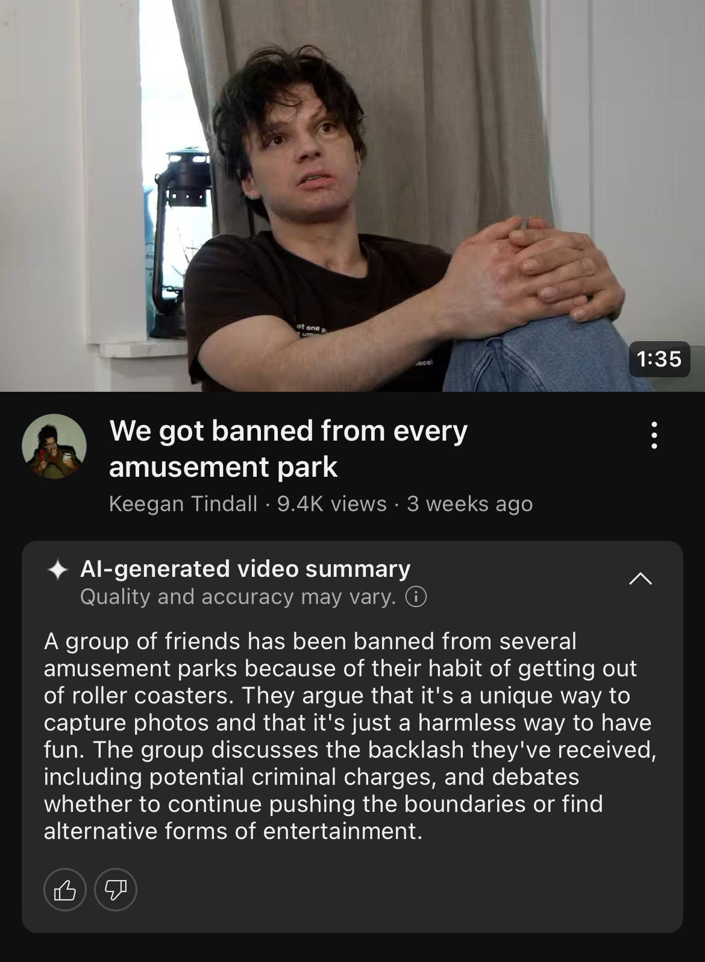Play the video from its thumbnail
This screenshot has width=705, height=962.
click(352, 196)
